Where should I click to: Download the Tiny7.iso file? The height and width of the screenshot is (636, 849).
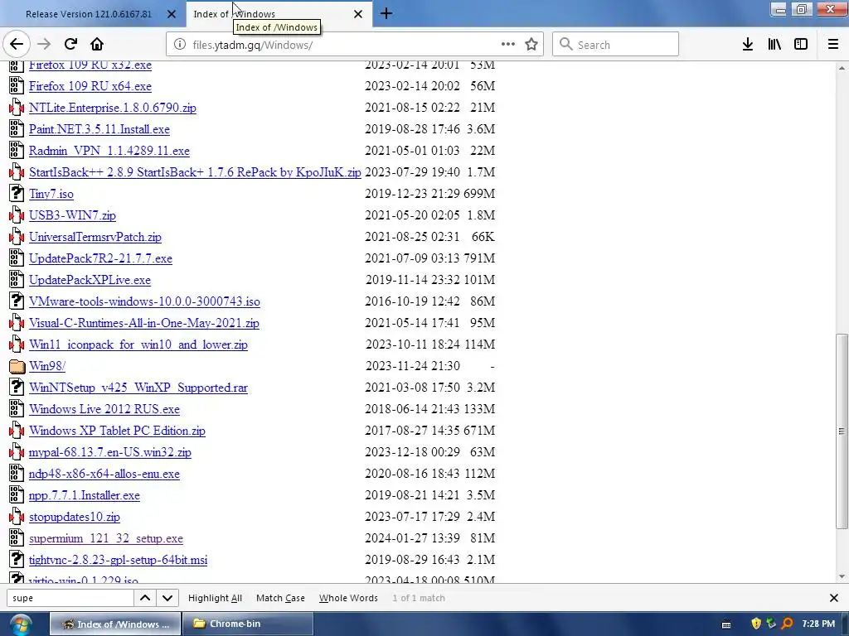pos(51,194)
